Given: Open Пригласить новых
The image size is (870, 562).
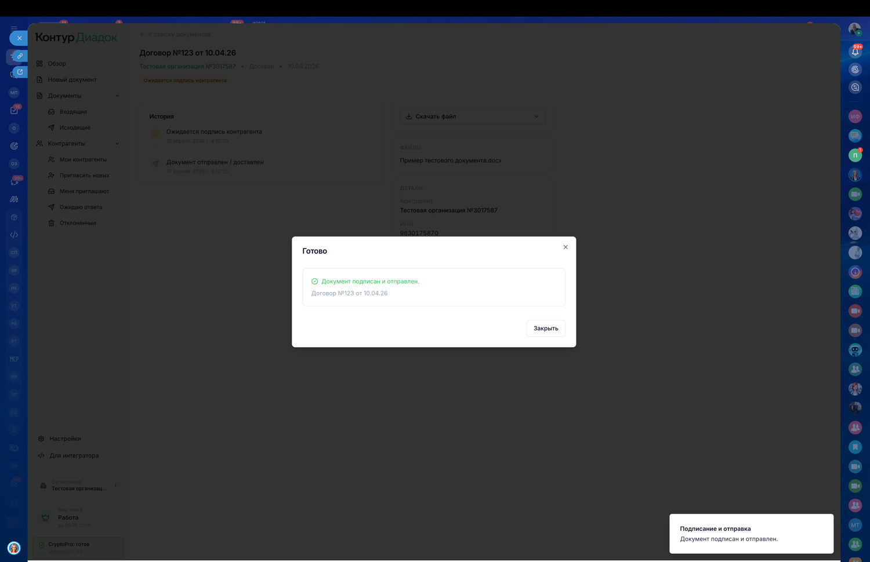Looking at the screenshot, I should (x=84, y=176).
